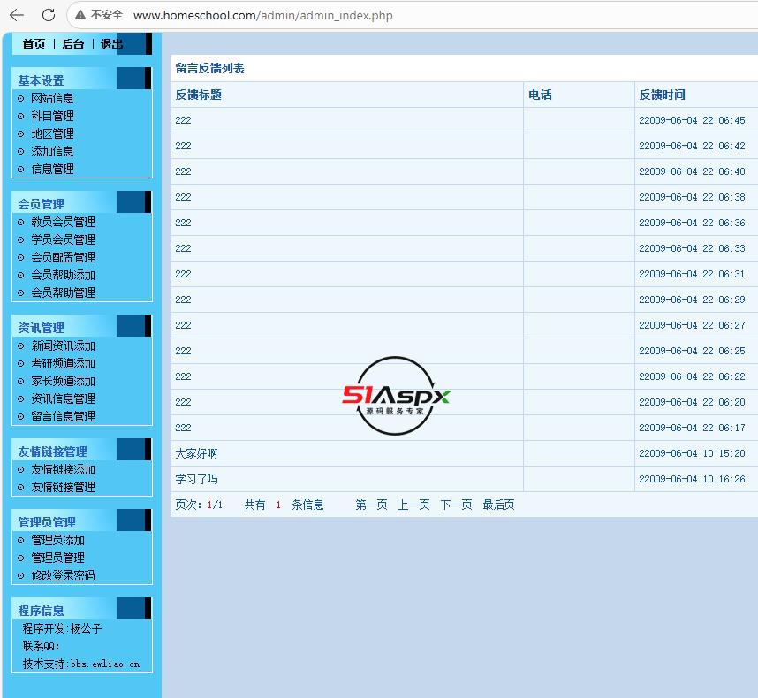
Task: Open the 首页 home link
Action: pyautogui.click(x=34, y=44)
